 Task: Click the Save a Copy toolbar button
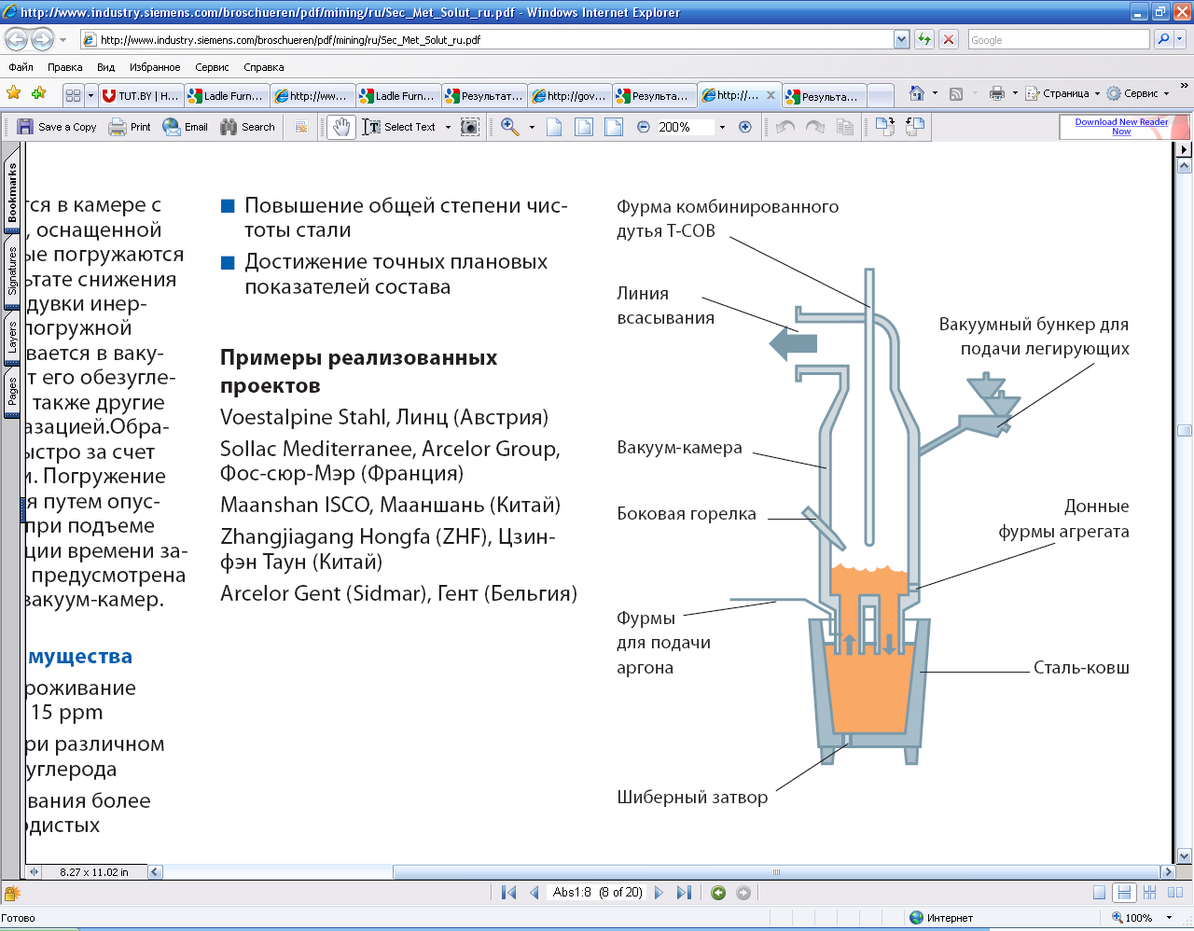click(x=57, y=127)
